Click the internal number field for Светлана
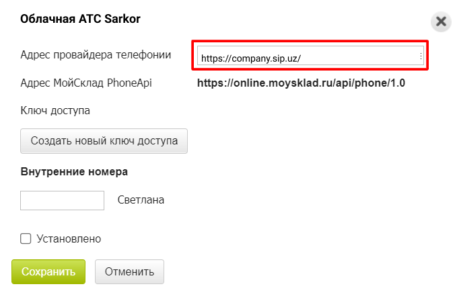Screen dimensions: 457x307 coord(63,200)
